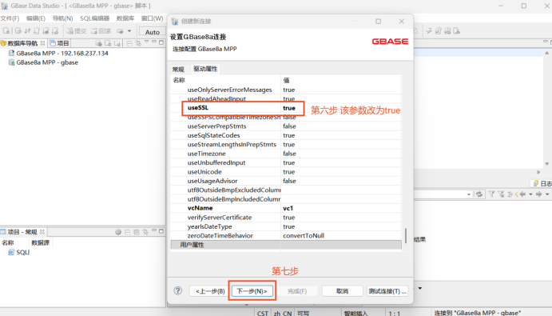This screenshot has width=552, height=316.
Task: Open the view menu triangle of database navigator
Action: (x=146, y=42)
